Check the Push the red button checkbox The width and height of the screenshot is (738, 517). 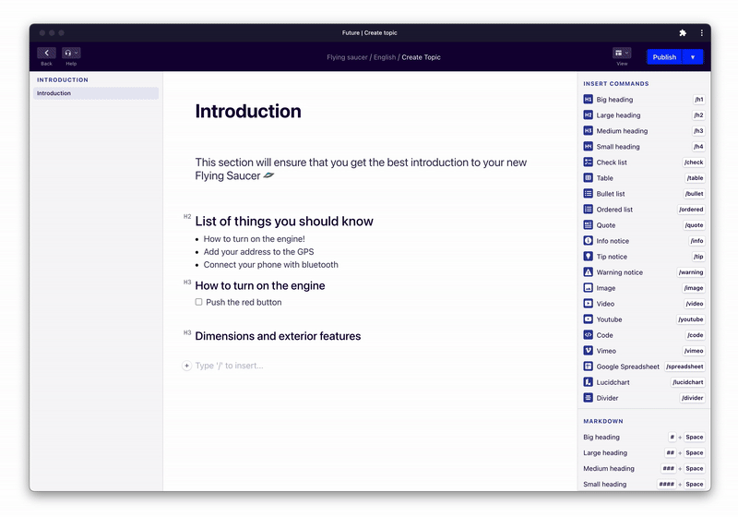click(198, 302)
